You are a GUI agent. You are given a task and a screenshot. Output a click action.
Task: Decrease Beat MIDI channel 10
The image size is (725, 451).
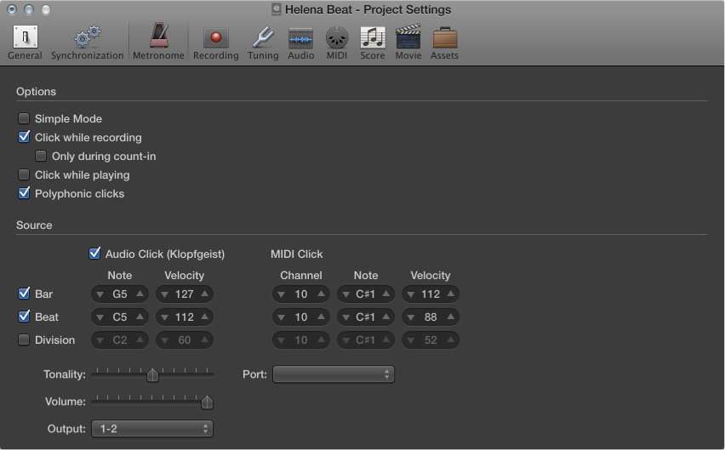281,317
